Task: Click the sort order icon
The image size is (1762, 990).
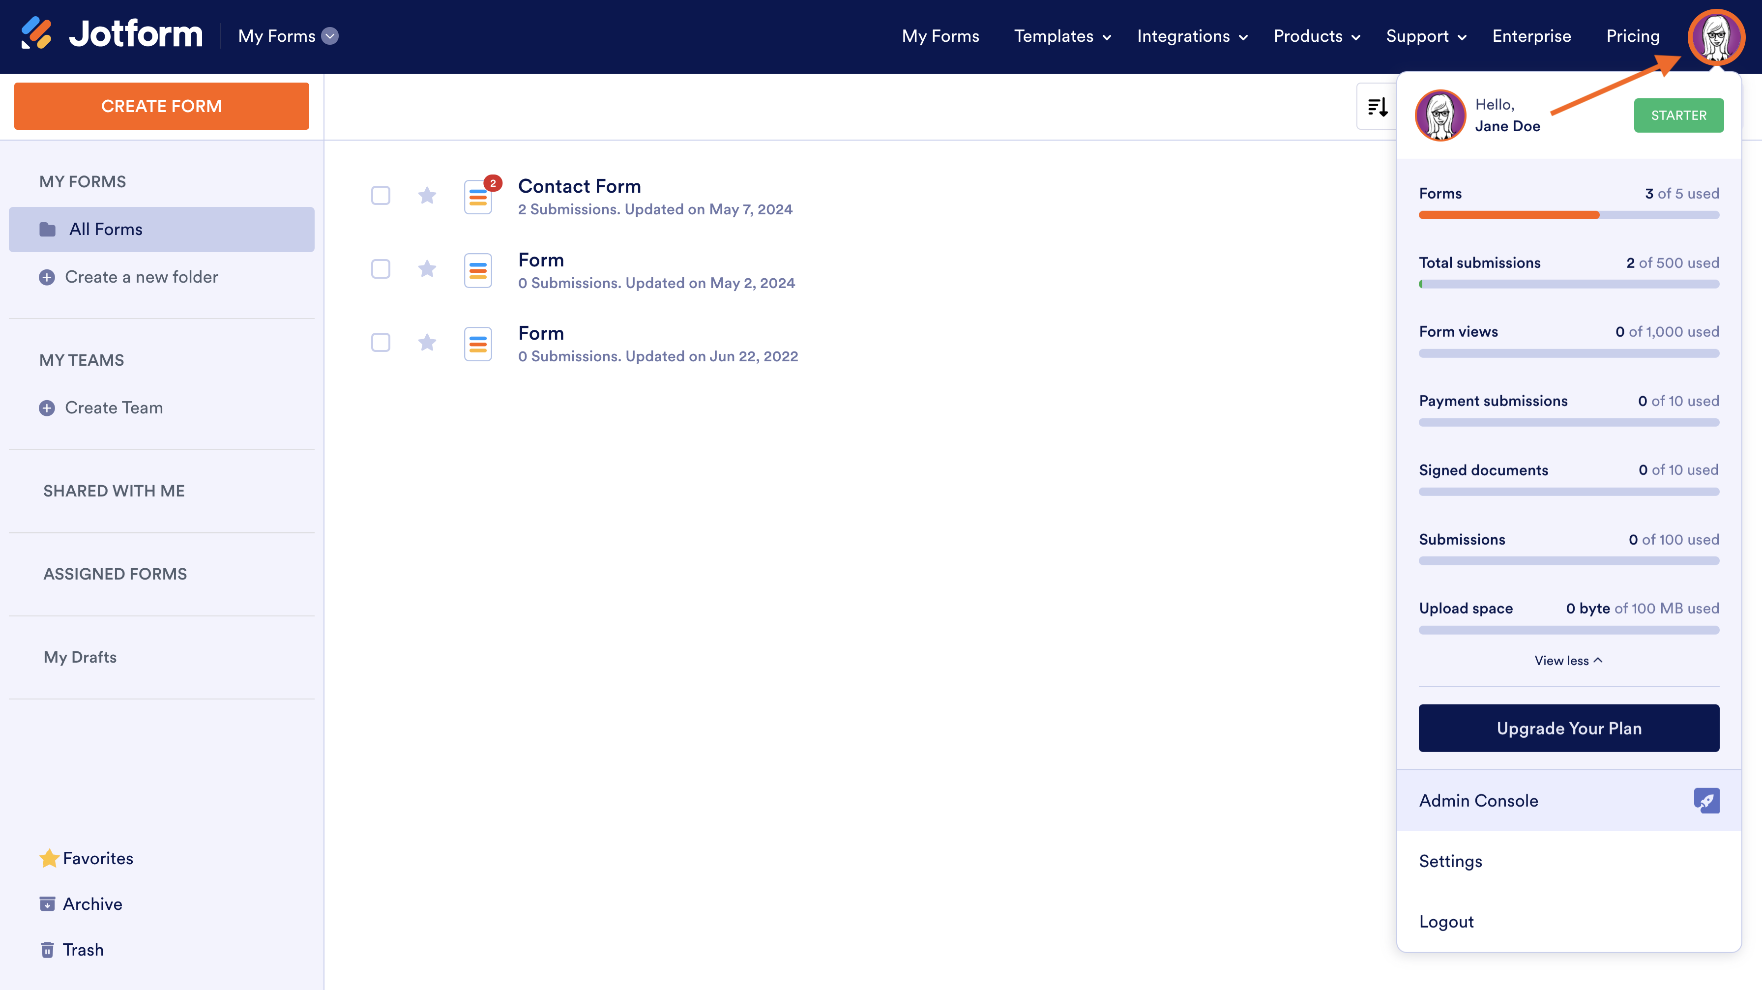Action: tap(1377, 107)
